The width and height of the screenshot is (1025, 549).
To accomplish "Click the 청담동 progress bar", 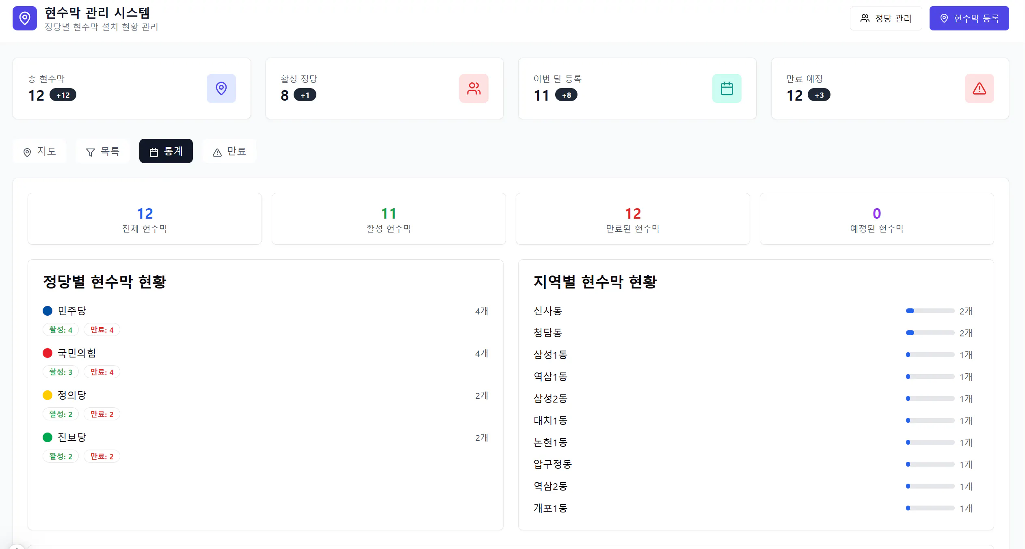I will pos(930,333).
